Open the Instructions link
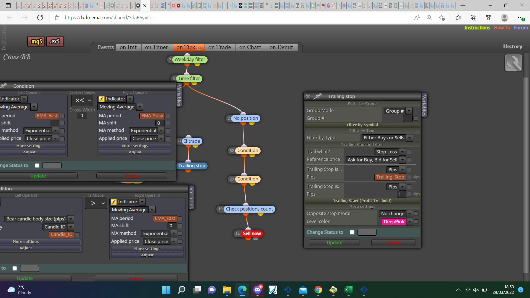Viewport: 530px width, 298px height. (477, 28)
